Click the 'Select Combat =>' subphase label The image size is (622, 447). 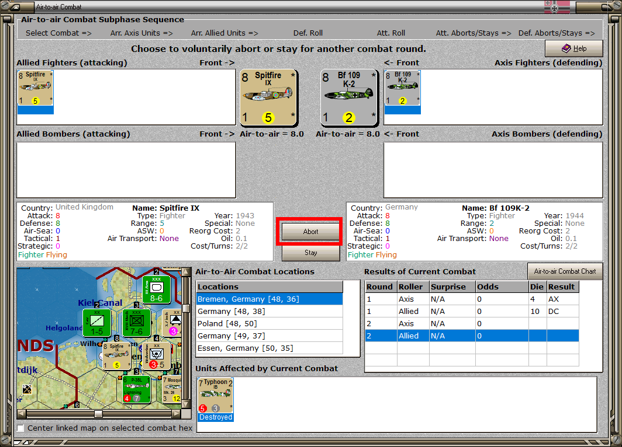click(x=58, y=33)
